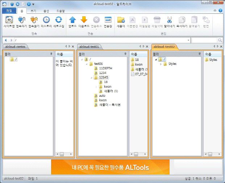The height and width of the screenshot is (183, 225).
Task: Click the 반전 invert selection icon
Action: [x=206, y=22]
